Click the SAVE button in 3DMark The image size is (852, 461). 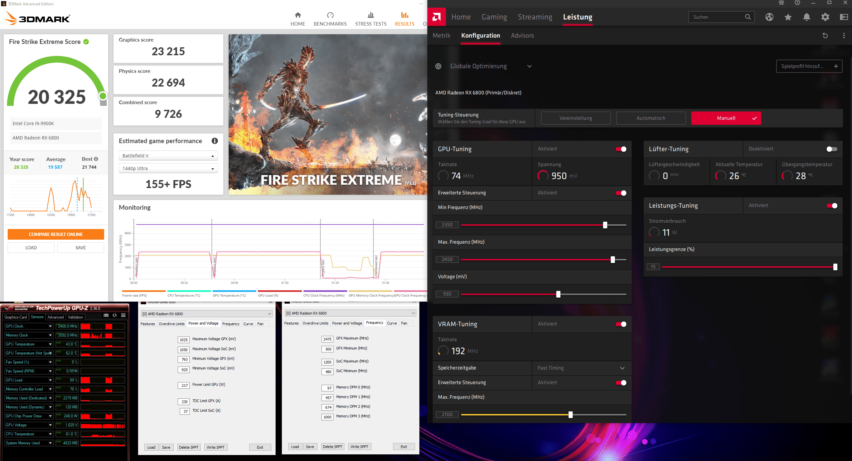(x=80, y=247)
